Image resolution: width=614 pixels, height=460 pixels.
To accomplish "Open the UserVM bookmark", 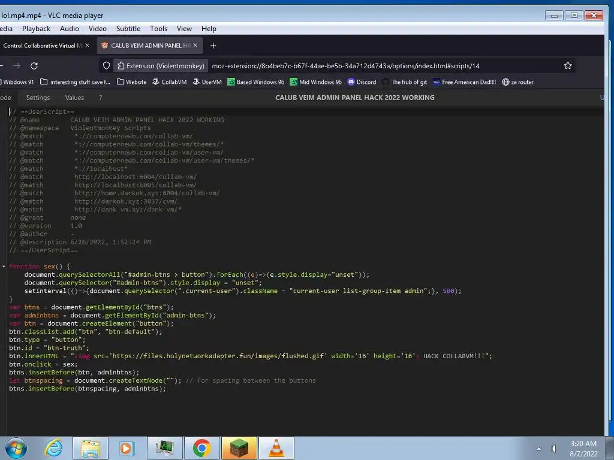I will 207,82.
